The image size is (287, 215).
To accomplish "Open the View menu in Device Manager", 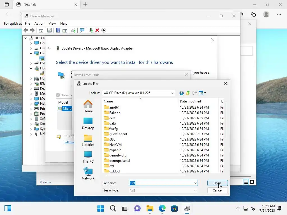I will [52, 24].
